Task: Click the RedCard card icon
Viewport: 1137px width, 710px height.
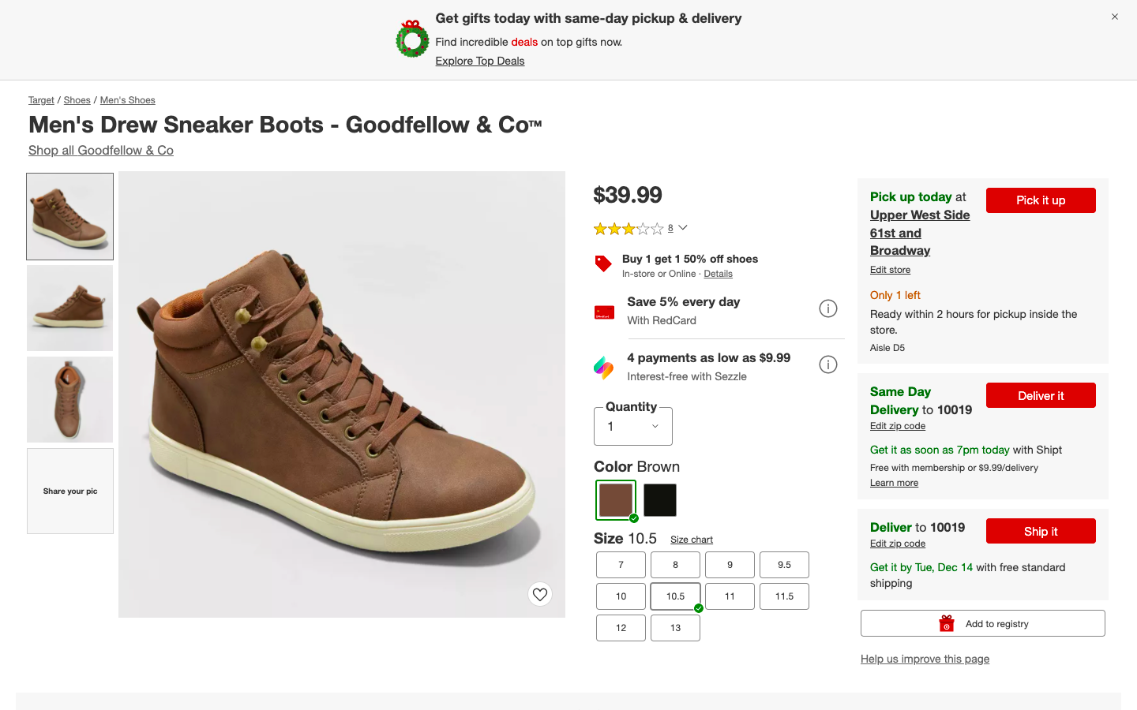Action: tap(604, 312)
